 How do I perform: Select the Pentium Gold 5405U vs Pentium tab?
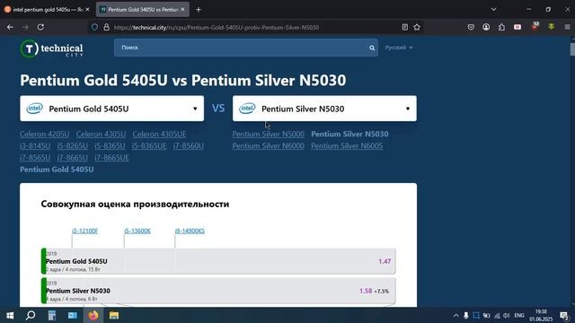click(143, 10)
